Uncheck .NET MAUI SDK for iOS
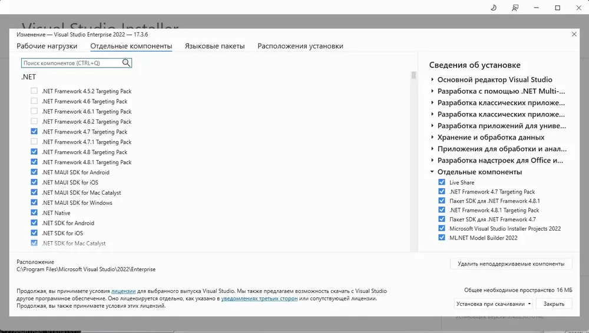 [x=34, y=182]
